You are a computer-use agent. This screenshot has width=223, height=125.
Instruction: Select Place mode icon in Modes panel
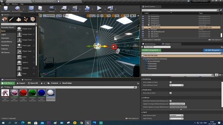tap(5, 19)
